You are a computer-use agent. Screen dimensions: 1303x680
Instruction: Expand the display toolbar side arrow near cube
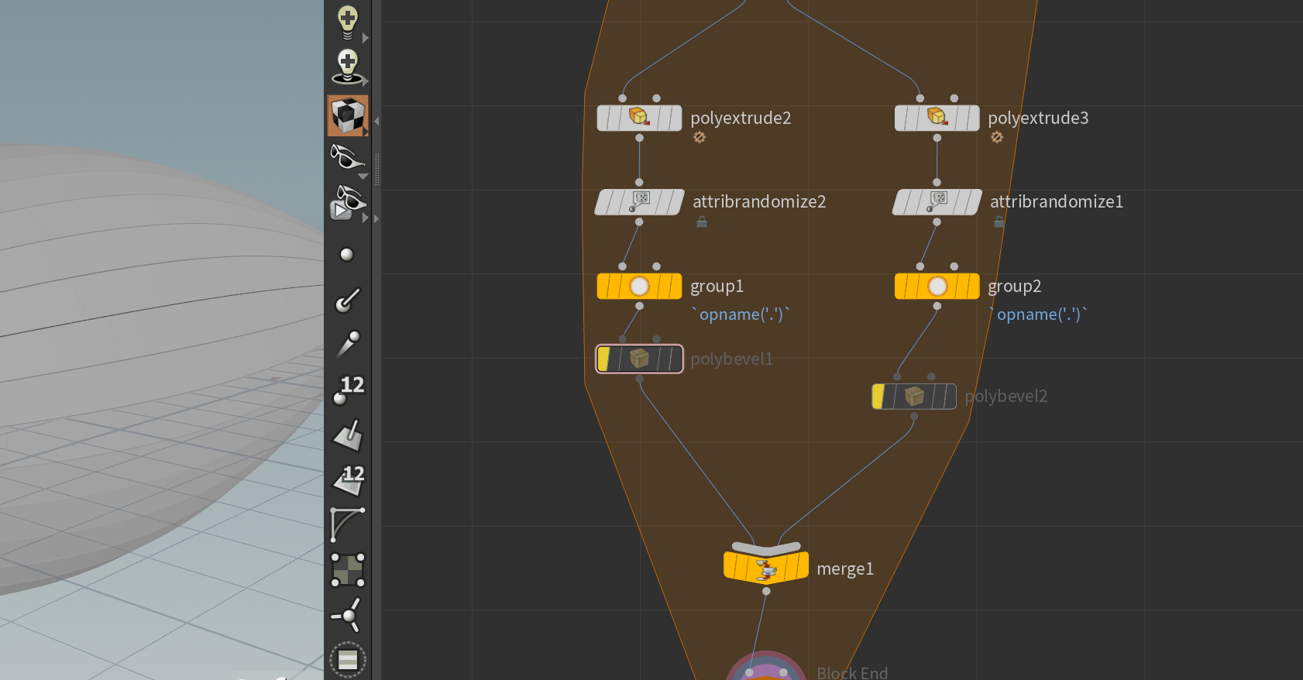(376, 122)
